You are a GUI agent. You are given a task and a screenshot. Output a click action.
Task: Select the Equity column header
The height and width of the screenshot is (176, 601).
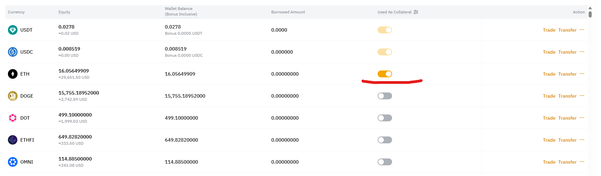click(64, 12)
